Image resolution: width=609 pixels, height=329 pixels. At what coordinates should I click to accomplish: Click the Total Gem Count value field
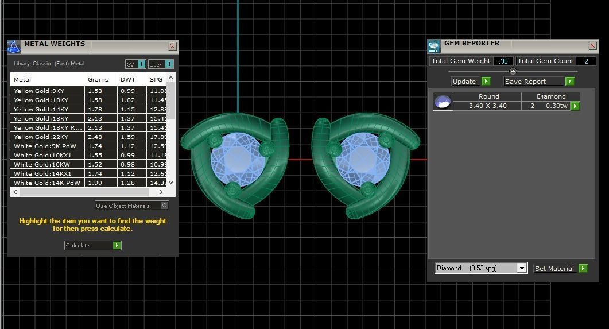pos(585,61)
